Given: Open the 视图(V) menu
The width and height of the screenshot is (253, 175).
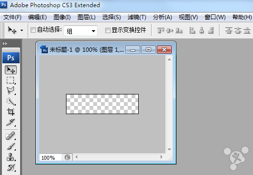Looking at the screenshot, I should tap(188, 17).
